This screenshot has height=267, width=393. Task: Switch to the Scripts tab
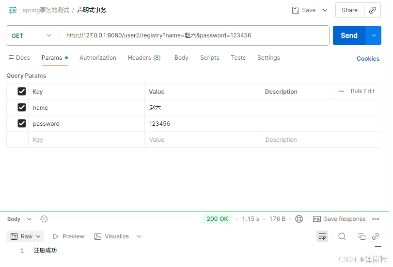[x=209, y=58]
